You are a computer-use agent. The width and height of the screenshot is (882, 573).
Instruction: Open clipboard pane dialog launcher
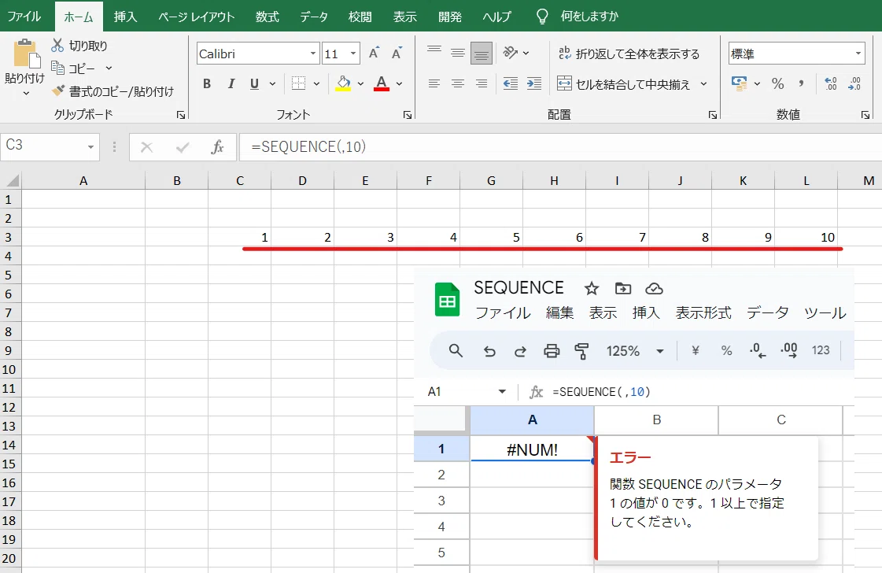pos(180,115)
